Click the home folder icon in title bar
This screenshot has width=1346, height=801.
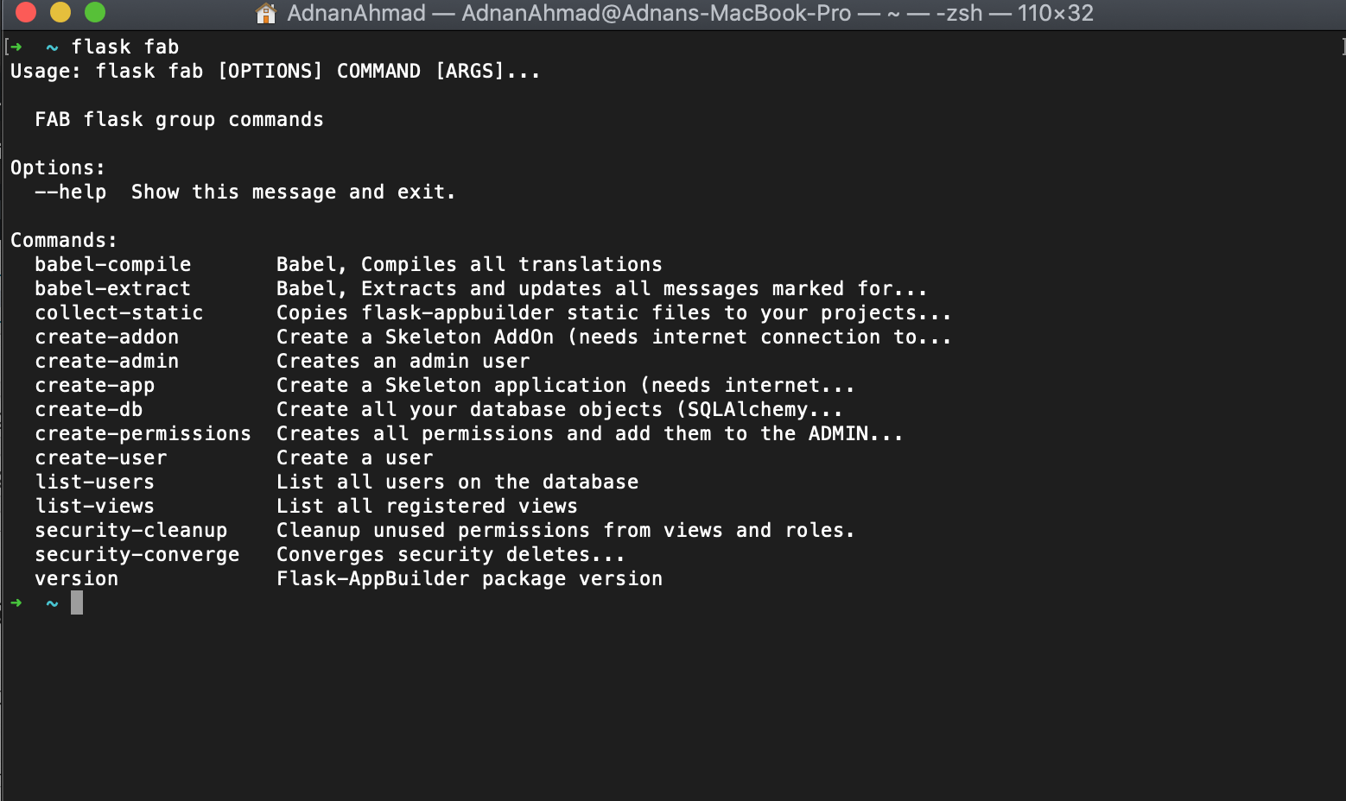click(x=266, y=13)
